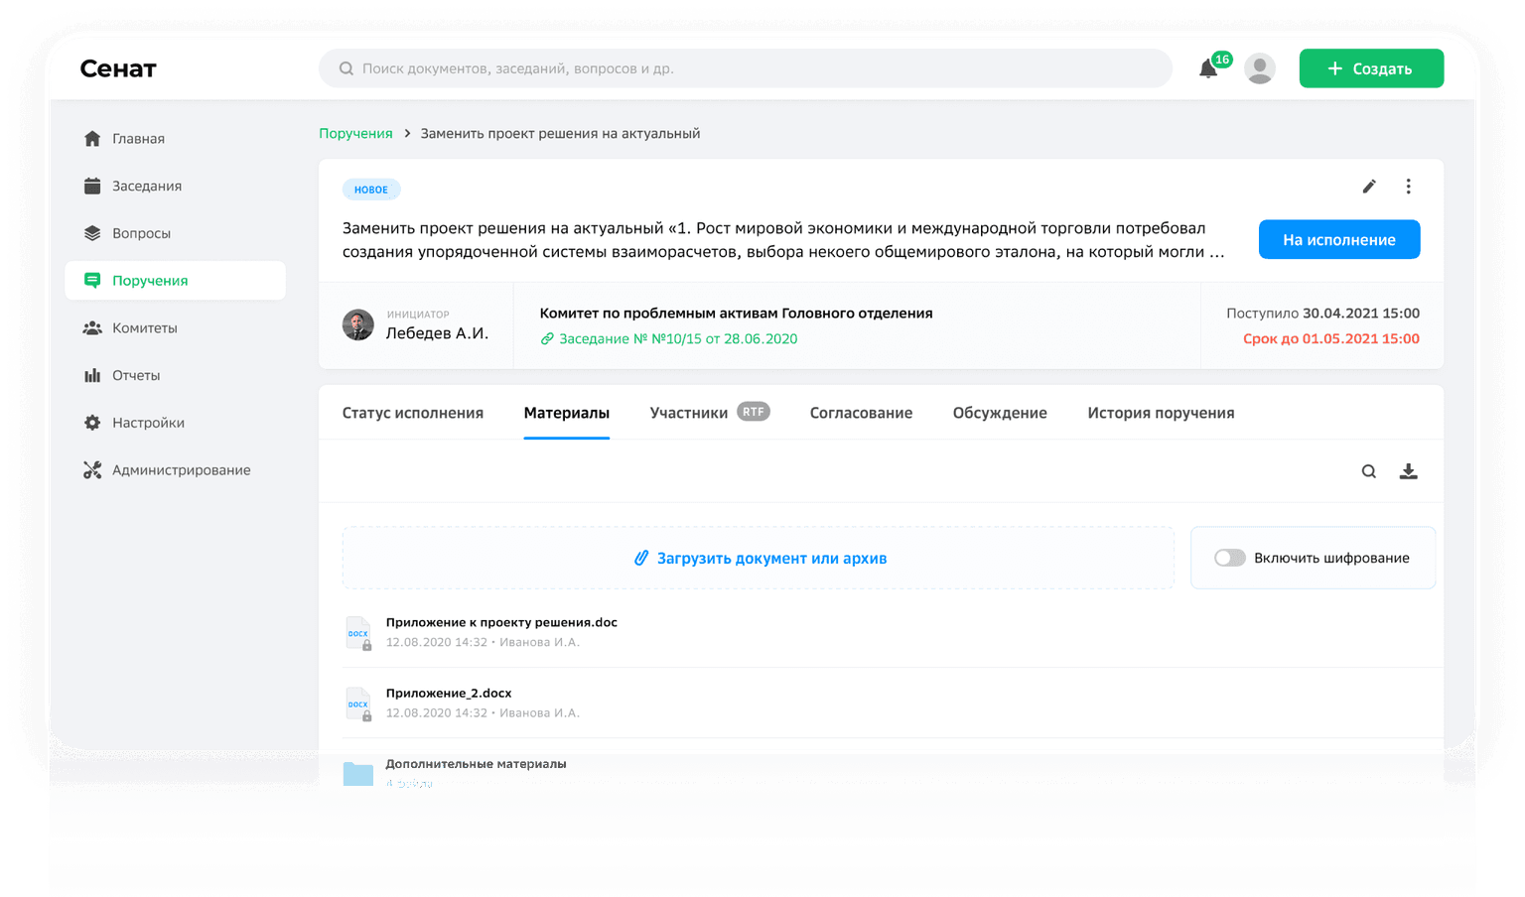Open Комитеты in the sidebar
This screenshot has width=1525, height=897.
tap(176, 328)
